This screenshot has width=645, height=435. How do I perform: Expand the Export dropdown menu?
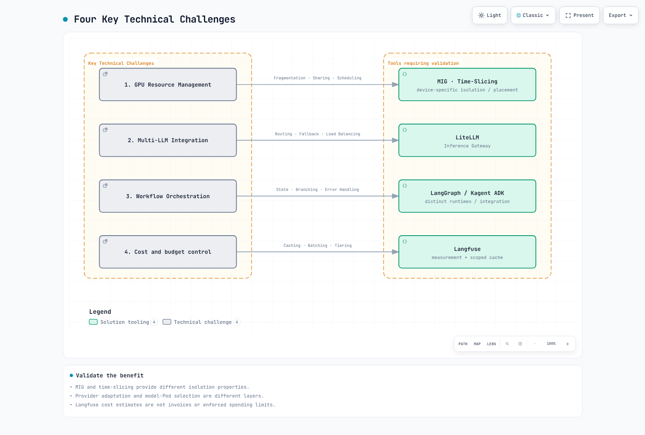620,15
